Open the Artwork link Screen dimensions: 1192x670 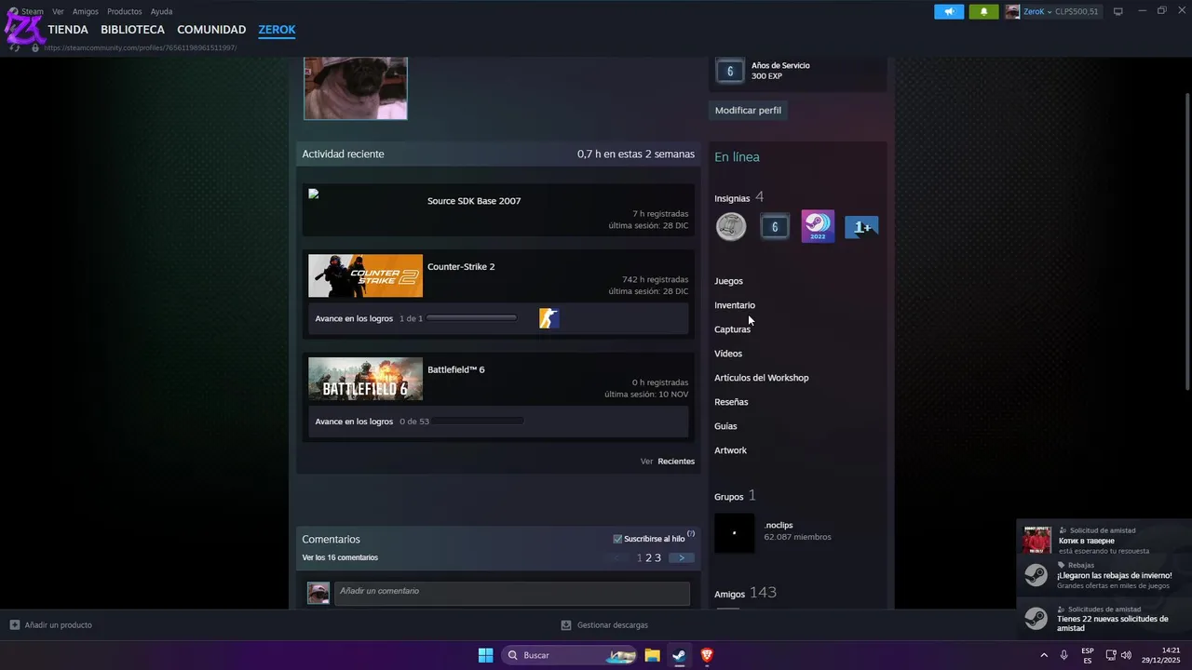730,450
